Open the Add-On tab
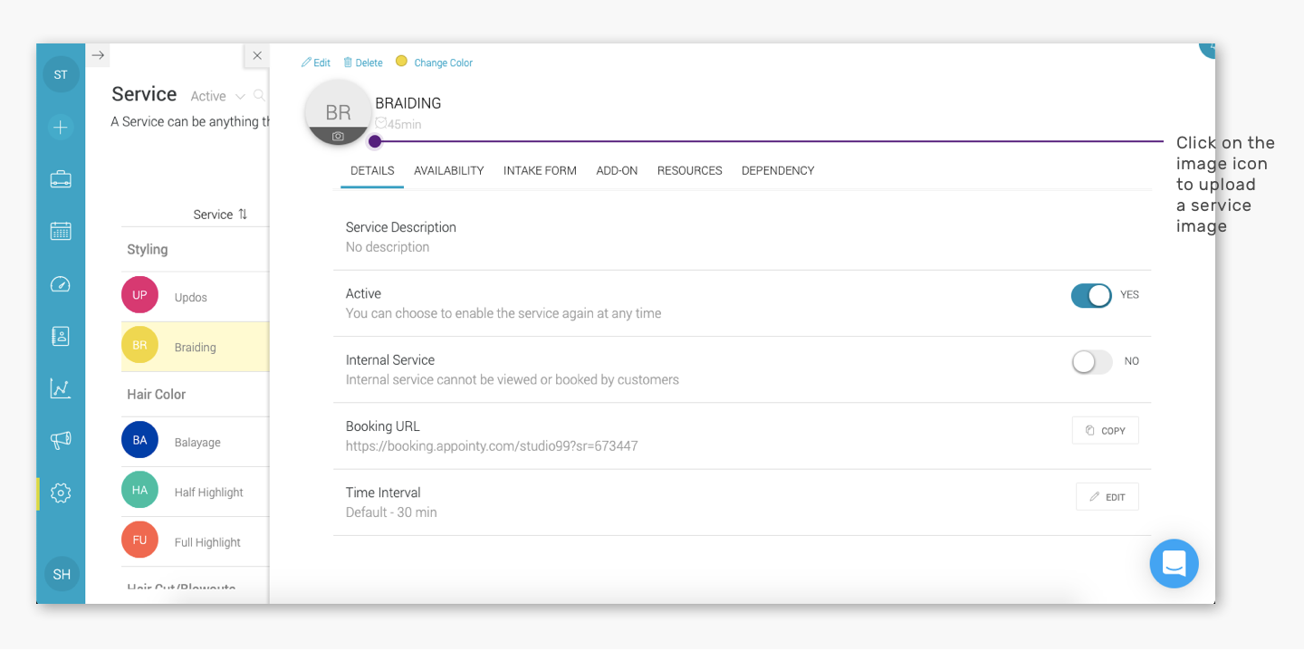The width and height of the screenshot is (1304, 650). point(617,170)
